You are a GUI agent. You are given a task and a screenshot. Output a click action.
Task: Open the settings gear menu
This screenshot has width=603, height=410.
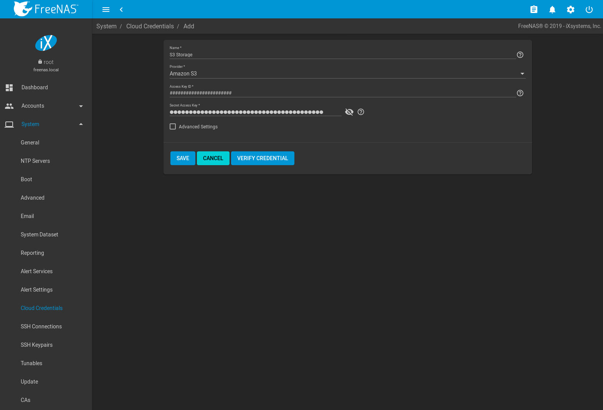(571, 10)
